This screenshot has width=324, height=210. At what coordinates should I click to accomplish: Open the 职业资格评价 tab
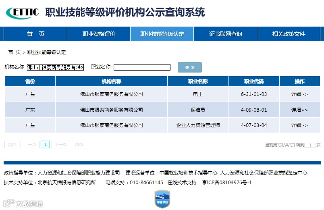[99, 34]
